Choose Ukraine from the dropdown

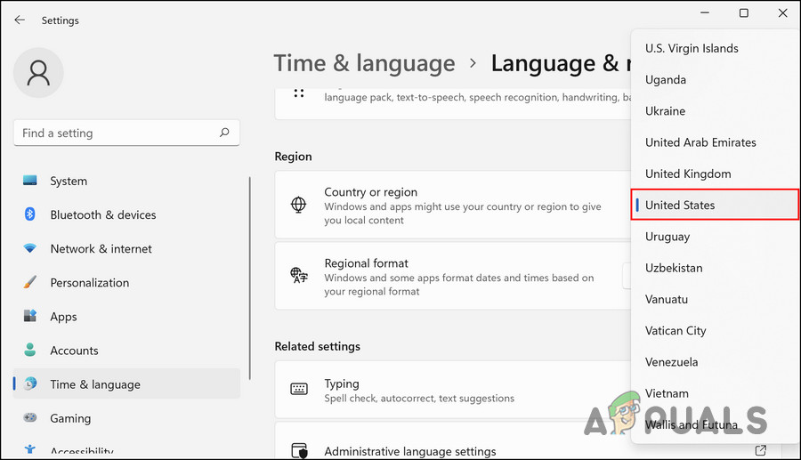(716, 111)
